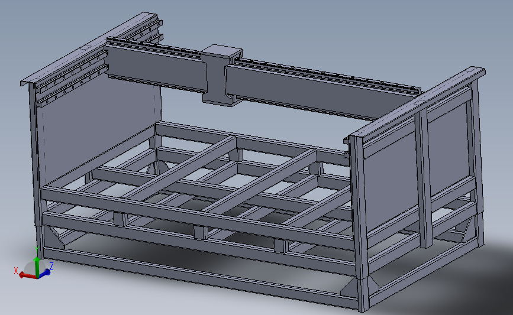Select the carriage block on the gantry beam

221,75
